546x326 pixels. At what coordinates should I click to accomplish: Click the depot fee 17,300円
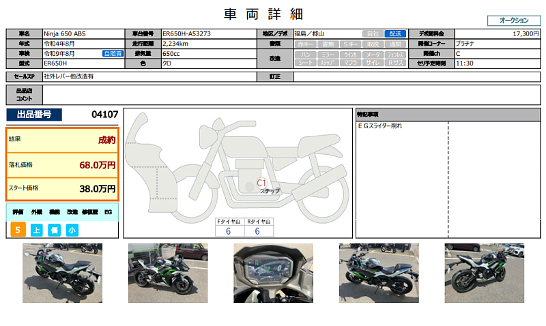[x=526, y=33]
